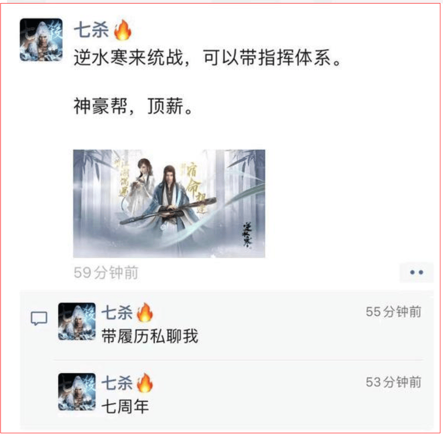Image resolution: width=443 pixels, height=435 pixels.
Task: Tap the comment bubble icon
Action: [39, 319]
